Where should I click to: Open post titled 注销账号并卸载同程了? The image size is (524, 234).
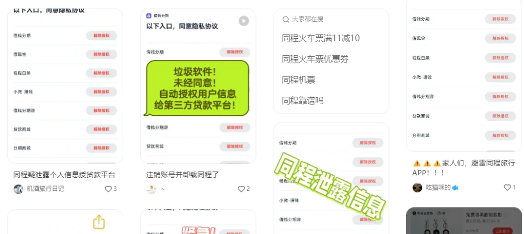(x=182, y=174)
